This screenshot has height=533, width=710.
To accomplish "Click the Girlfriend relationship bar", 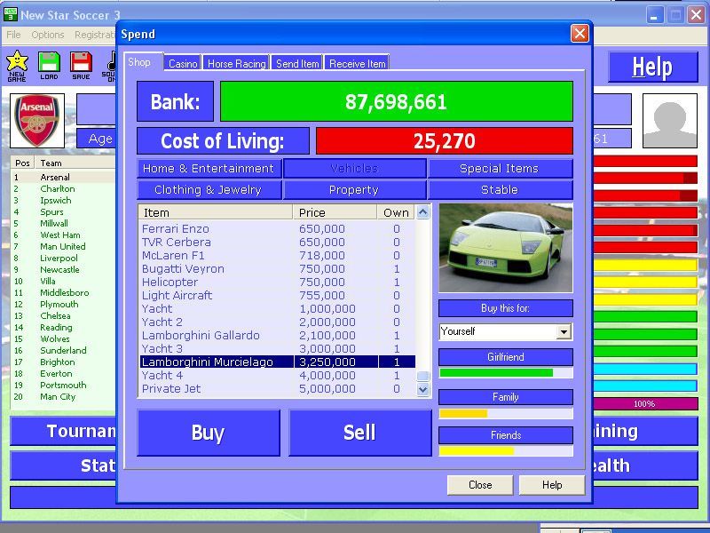I will click(x=505, y=373).
